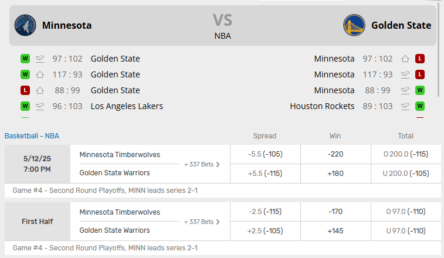
Task: Open the Basketball - NBA link
Action: [x=32, y=136]
